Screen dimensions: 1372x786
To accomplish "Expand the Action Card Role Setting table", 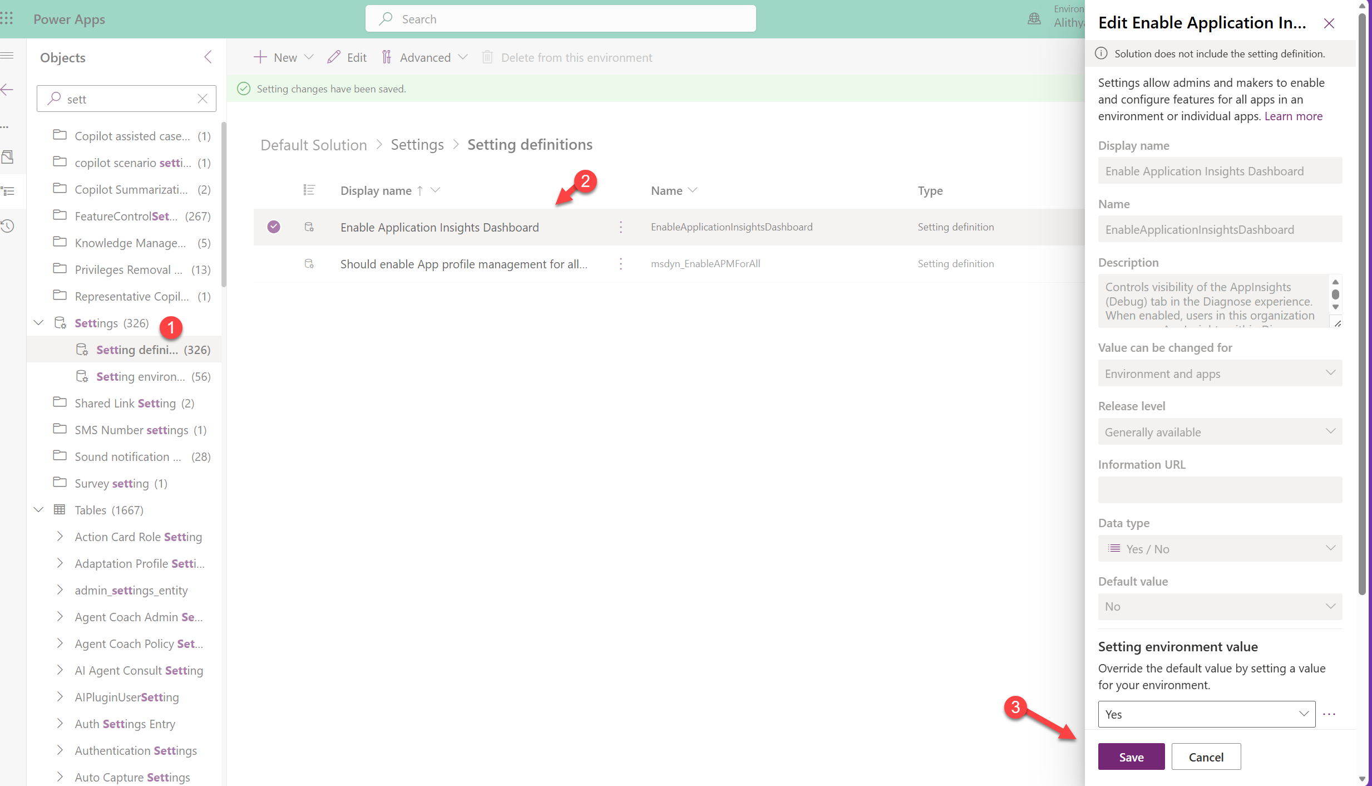I will [x=60, y=537].
